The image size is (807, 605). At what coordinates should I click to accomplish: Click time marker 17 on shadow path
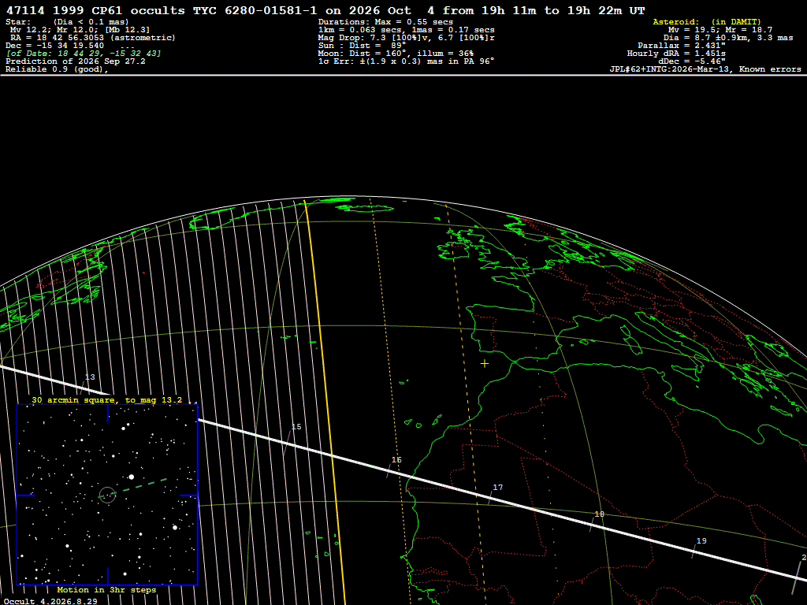[498, 487]
